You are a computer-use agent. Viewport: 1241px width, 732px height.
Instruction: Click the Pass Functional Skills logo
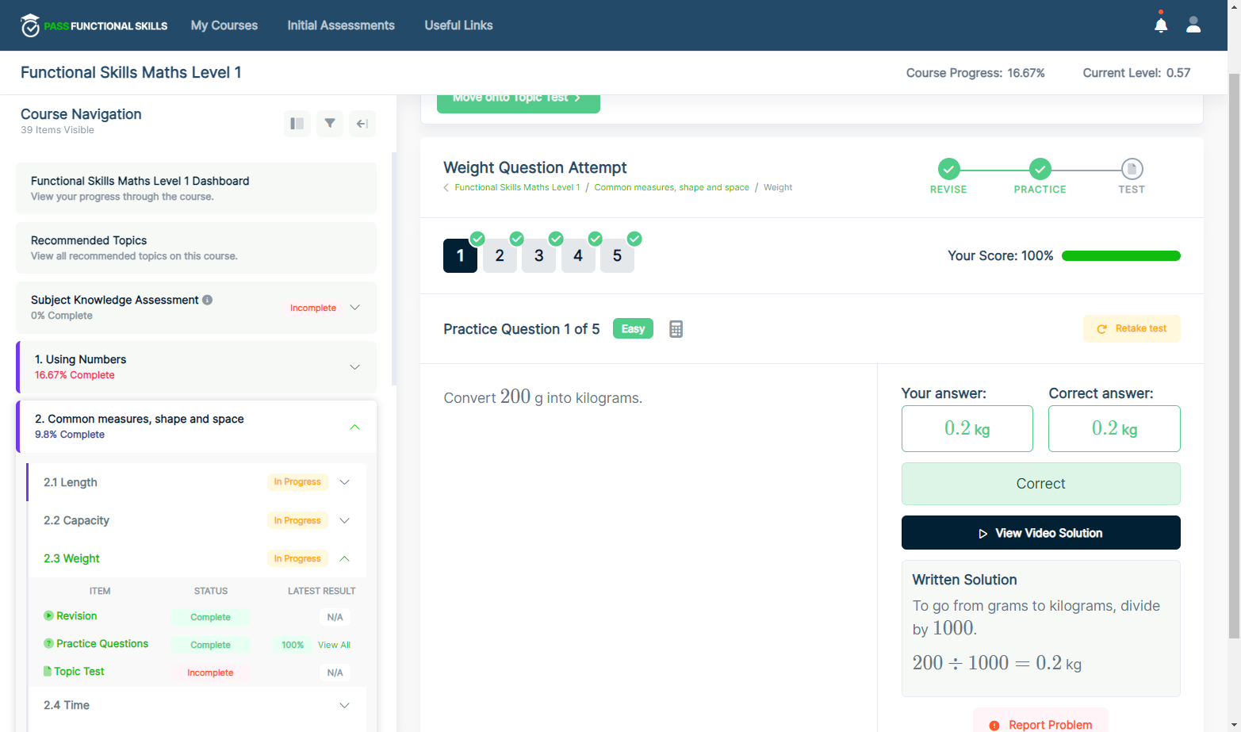[94, 25]
